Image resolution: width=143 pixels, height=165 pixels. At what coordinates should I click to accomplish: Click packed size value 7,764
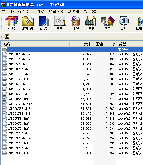110,153
